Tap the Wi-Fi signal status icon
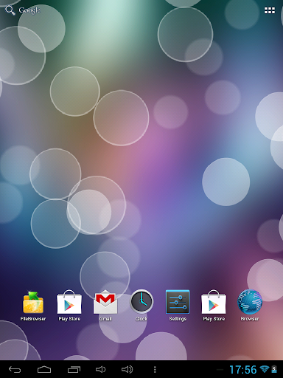 pos(265,369)
